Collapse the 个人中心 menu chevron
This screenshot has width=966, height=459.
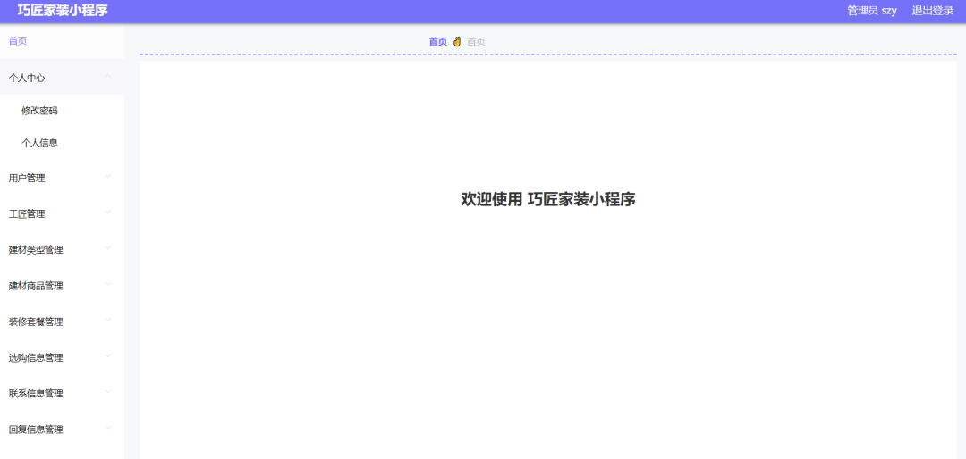(108, 76)
